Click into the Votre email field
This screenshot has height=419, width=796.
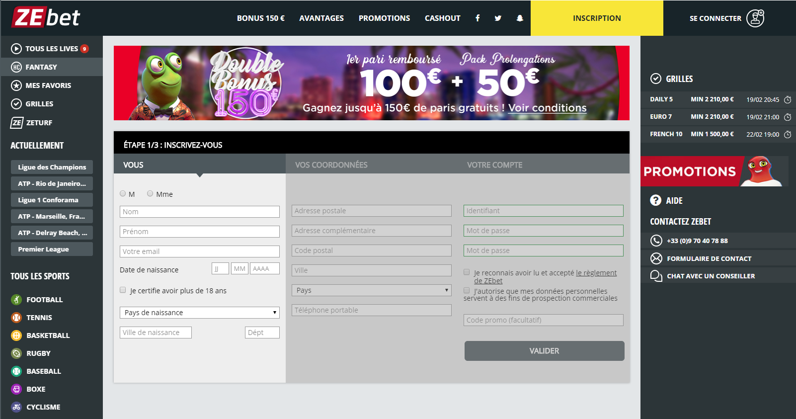[x=199, y=251]
